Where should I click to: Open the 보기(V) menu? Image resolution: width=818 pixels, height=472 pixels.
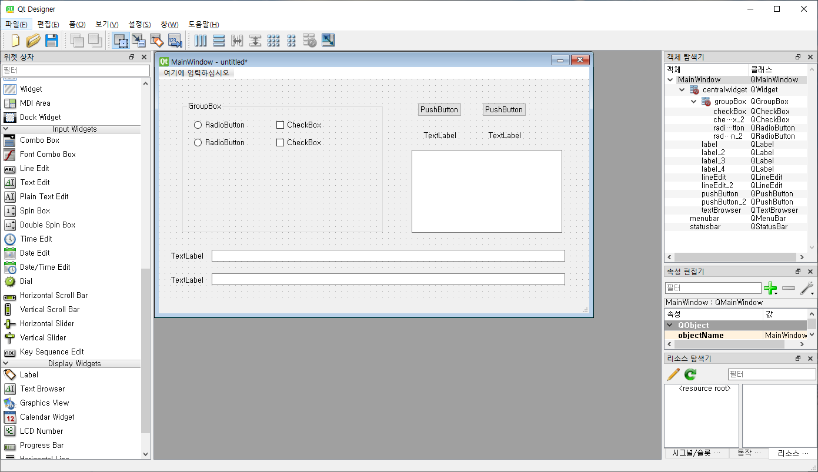pyautogui.click(x=106, y=24)
